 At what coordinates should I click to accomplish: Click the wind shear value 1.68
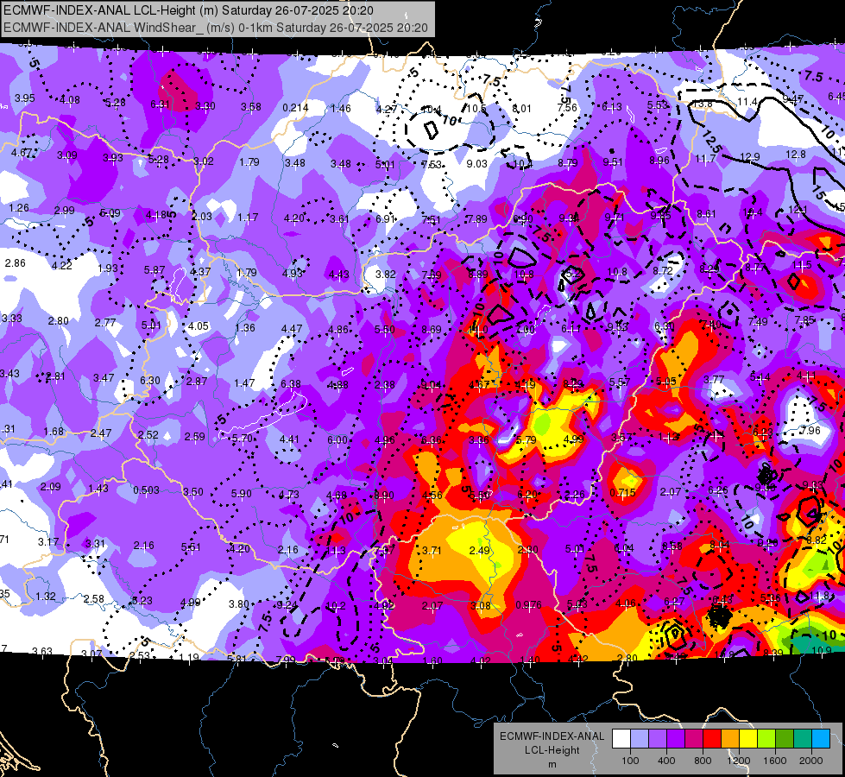click(54, 432)
